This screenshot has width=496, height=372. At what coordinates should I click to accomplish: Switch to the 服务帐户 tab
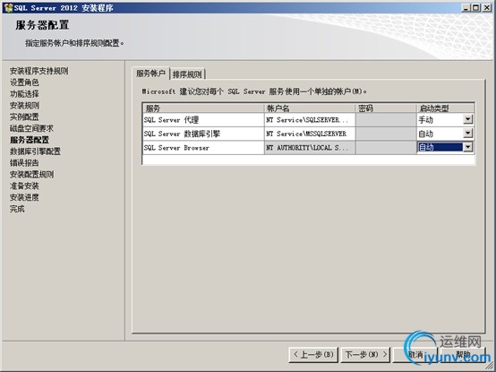click(150, 74)
